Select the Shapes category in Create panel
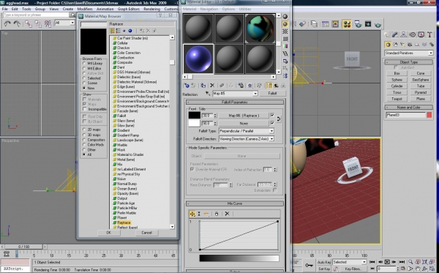The image size is (439, 273). pyautogui.click(x=395, y=45)
